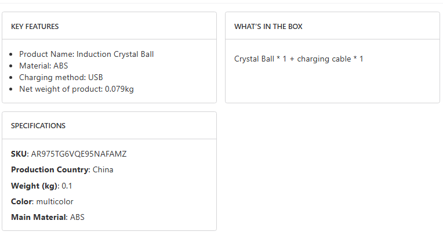Click the KEY FEATURES section heading
443x235 pixels.
coord(35,27)
